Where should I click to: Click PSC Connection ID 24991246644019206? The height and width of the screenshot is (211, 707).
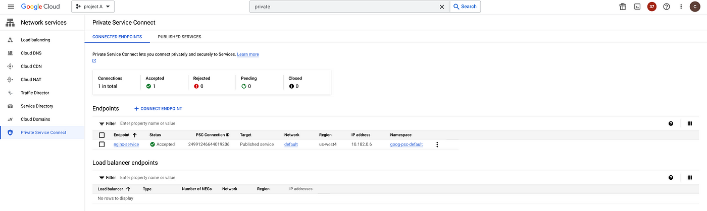(x=209, y=145)
